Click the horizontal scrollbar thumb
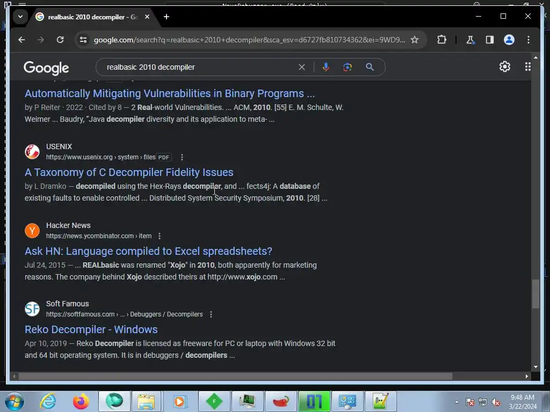This screenshot has height=412, width=550. click(x=235, y=376)
